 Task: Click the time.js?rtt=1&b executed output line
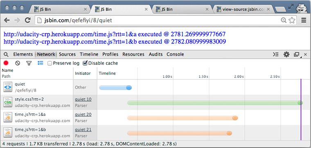click(x=115, y=42)
